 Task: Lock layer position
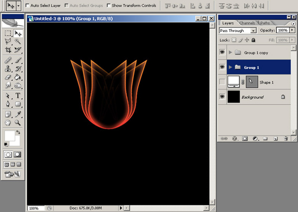coord(247,40)
